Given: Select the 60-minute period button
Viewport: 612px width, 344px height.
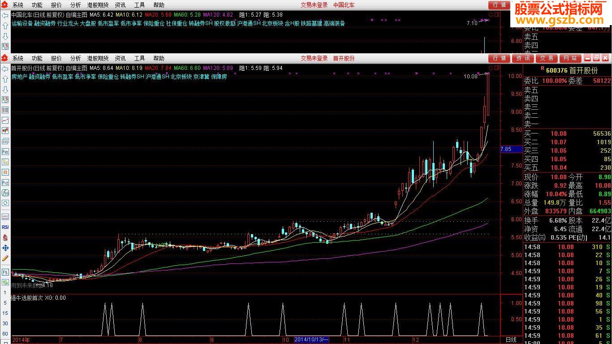Looking at the screenshot, I should tap(5, 334).
